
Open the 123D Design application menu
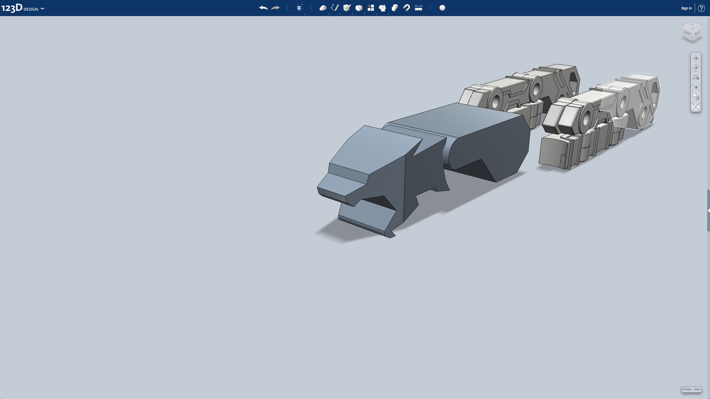pos(23,8)
